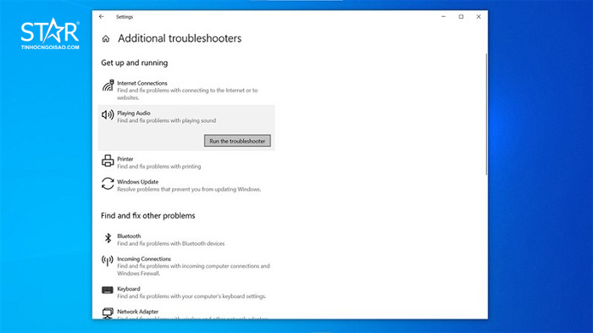Open the Internet Connections troubleshooter entry
The height and width of the screenshot is (333, 593).
[186, 90]
